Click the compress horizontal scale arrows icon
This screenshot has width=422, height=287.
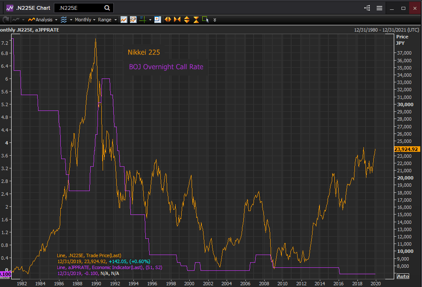click(177, 20)
